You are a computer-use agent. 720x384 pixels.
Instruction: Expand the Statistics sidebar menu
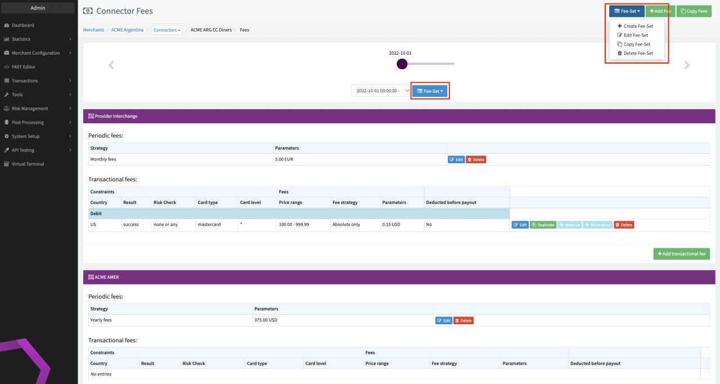70,39
